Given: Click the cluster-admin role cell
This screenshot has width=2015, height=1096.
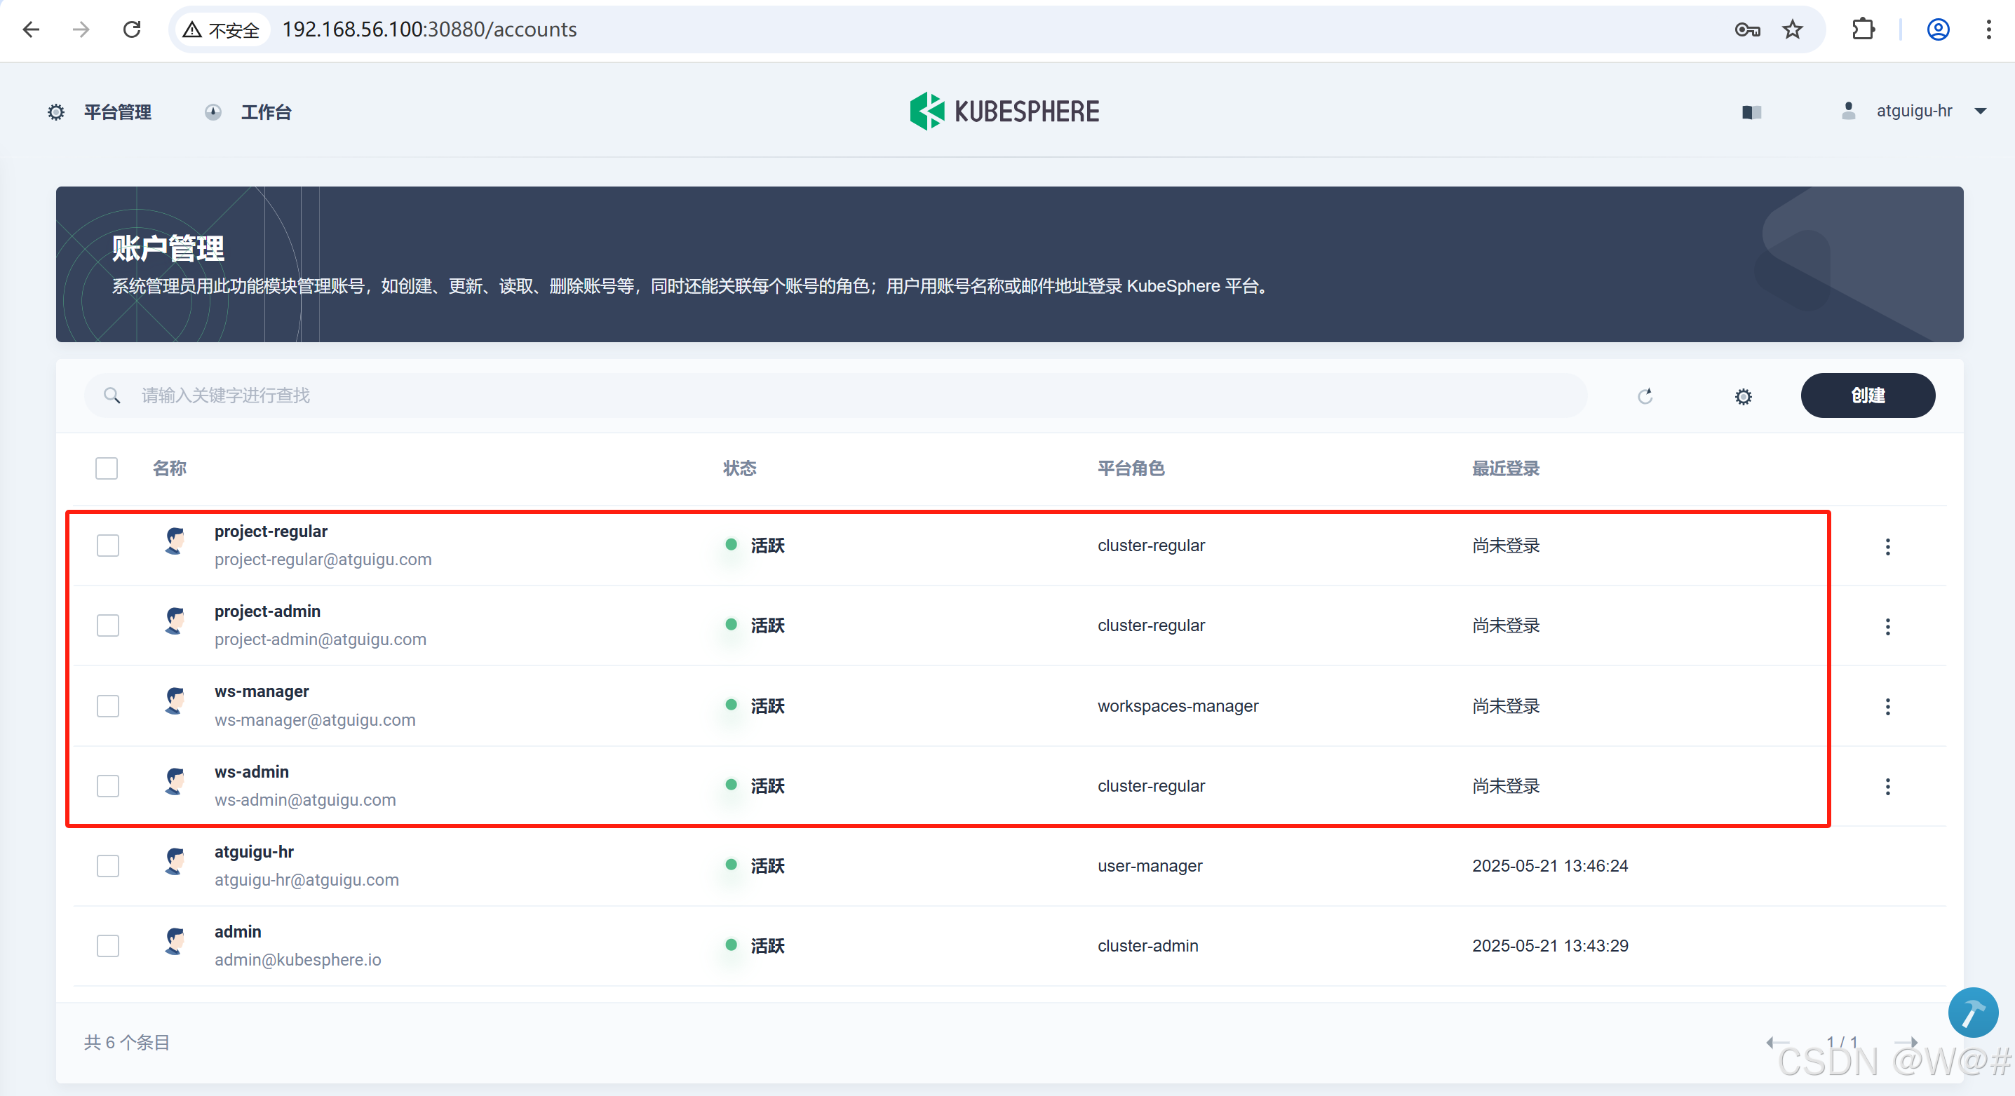Looking at the screenshot, I should tap(1147, 945).
